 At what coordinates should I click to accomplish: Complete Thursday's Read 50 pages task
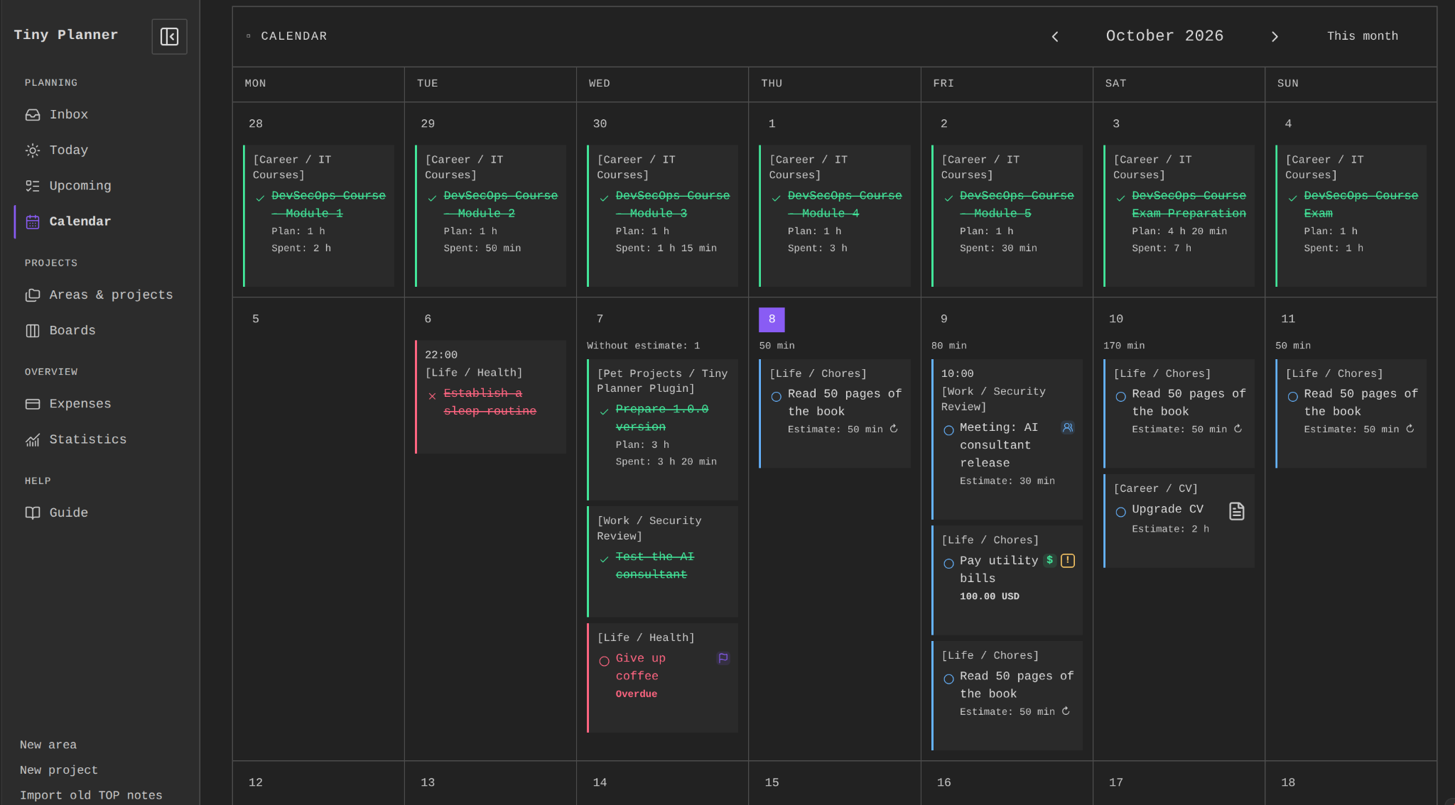pyautogui.click(x=776, y=396)
